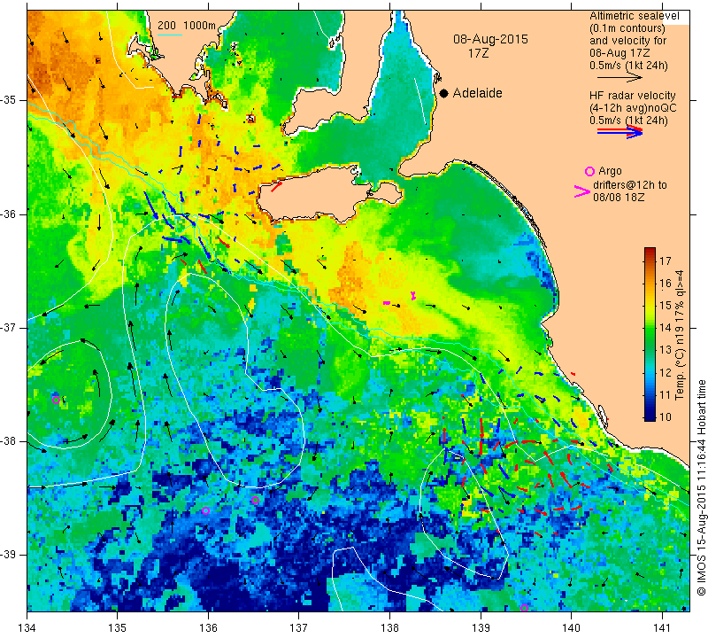Click the magenta Argo legend circle
Image resolution: width=708 pixels, height=638 pixels.
(589, 171)
